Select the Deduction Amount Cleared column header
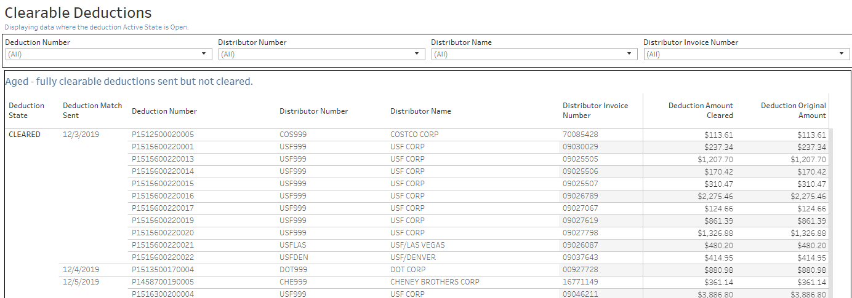Viewport: 852px width, 298px height. 701,111
